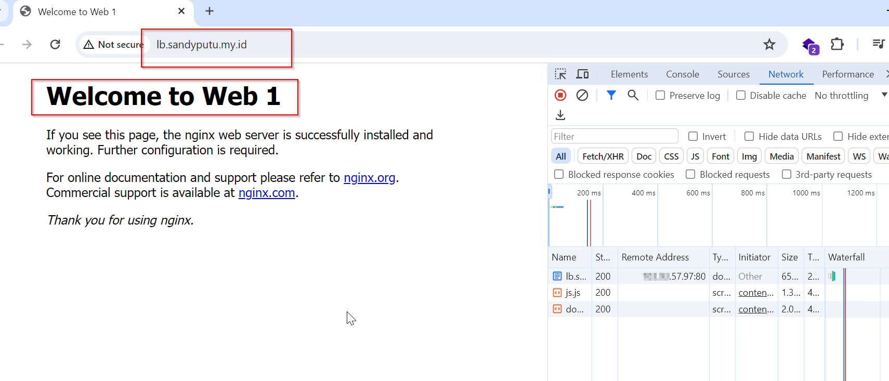889x381 pixels.
Task: Clear the network log
Action: [x=582, y=95]
